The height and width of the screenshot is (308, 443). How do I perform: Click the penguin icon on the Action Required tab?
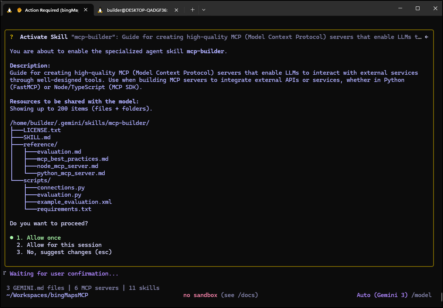[x=9, y=10]
